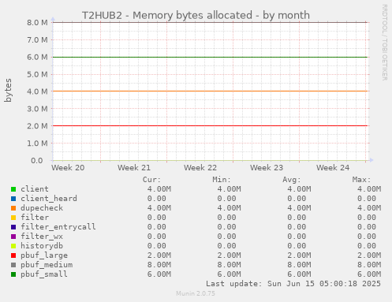Click the 'Last update' timestamp text
The width and height of the screenshot is (392, 302).
click(x=293, y=284)
